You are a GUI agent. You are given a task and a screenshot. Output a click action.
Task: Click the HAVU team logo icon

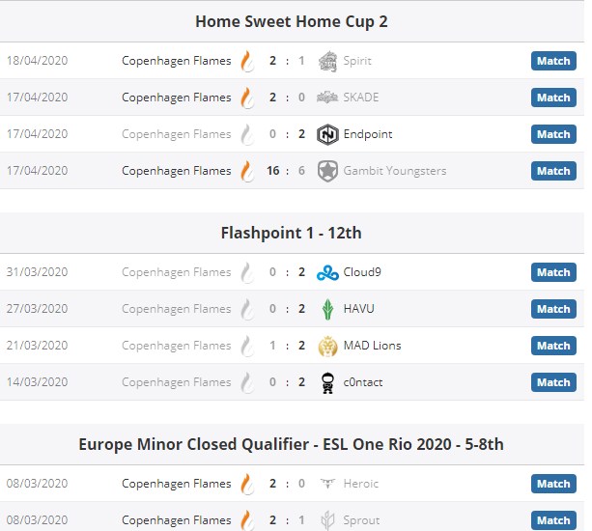pos(328,309)
